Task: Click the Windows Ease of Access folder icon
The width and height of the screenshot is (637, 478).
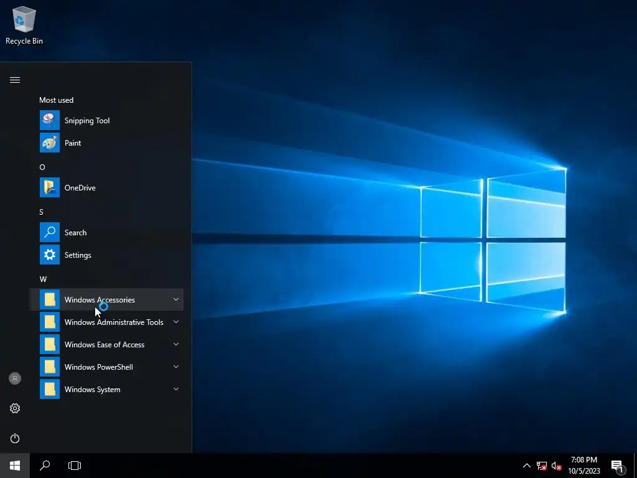Action: (50, 344)
